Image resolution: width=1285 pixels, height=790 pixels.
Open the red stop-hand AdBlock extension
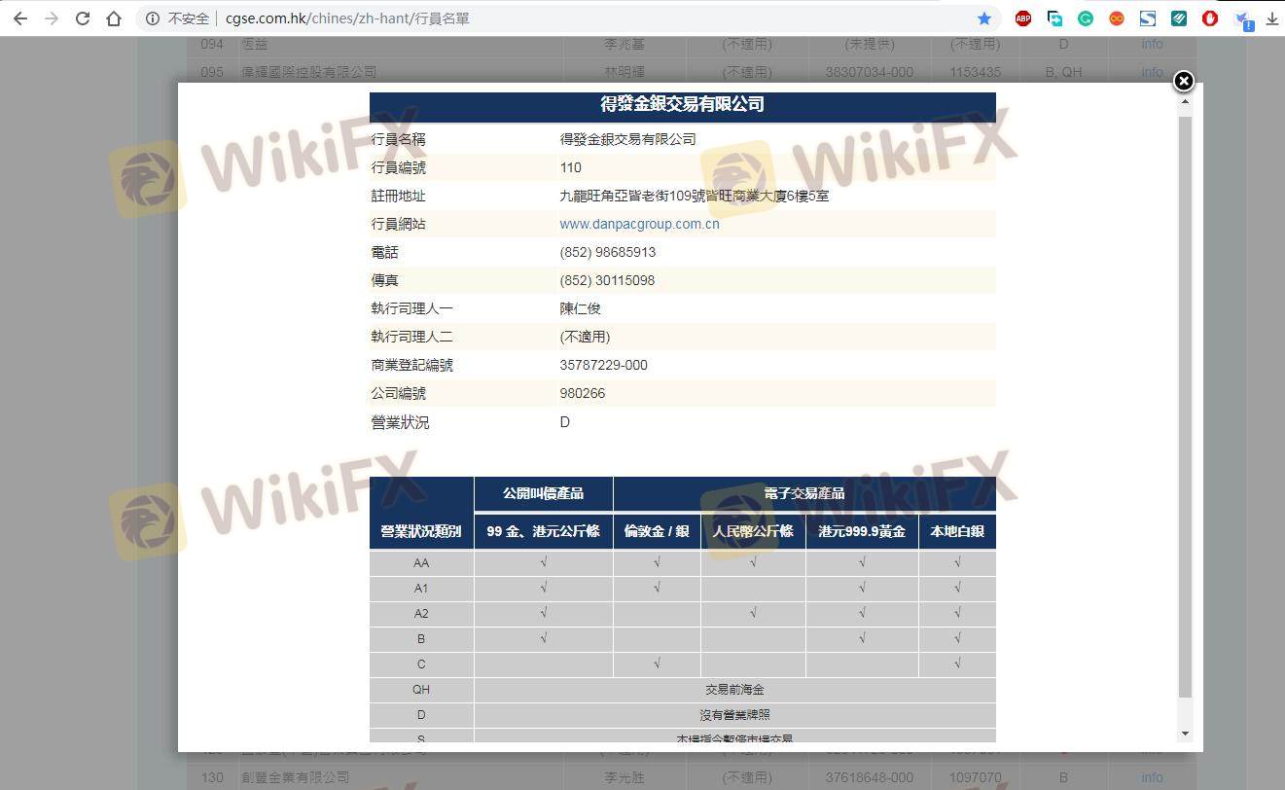(x=1210, y=18)
